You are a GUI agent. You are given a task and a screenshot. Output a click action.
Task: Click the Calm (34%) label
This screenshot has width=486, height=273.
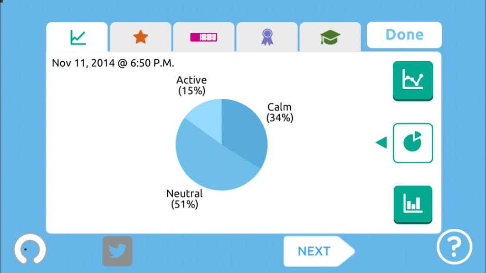pyautogui.click(x=279, y=113)
